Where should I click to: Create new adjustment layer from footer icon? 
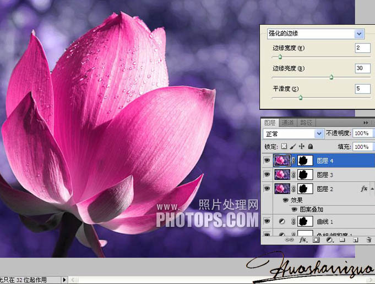[329, 240]
